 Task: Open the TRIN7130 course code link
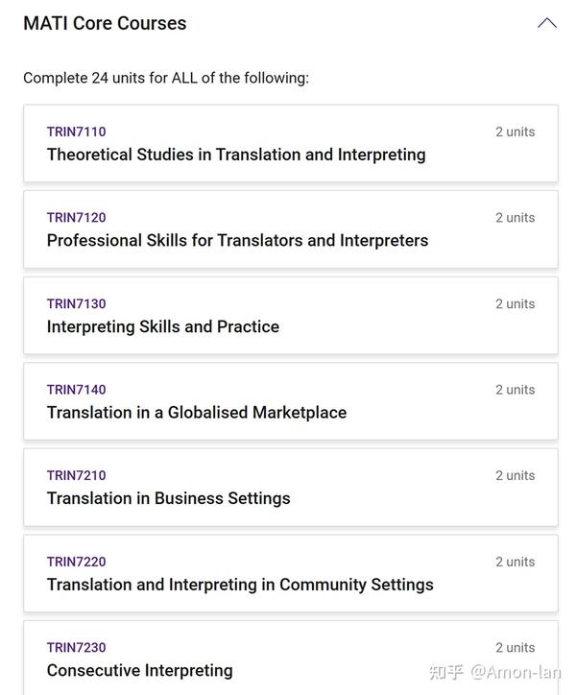coord(76,304)
